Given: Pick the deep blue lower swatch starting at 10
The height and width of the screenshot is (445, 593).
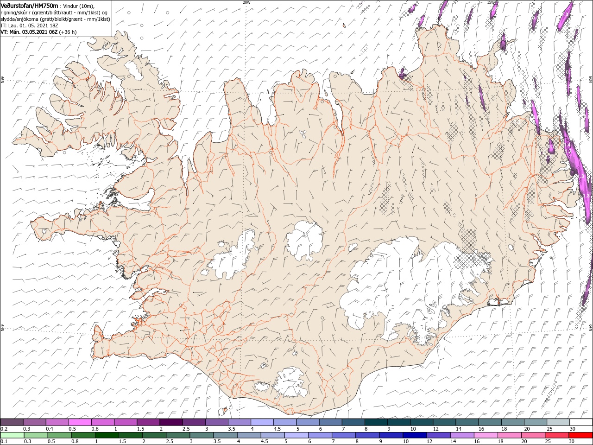Looking at the screenshot, I should (x=414, y=435).
